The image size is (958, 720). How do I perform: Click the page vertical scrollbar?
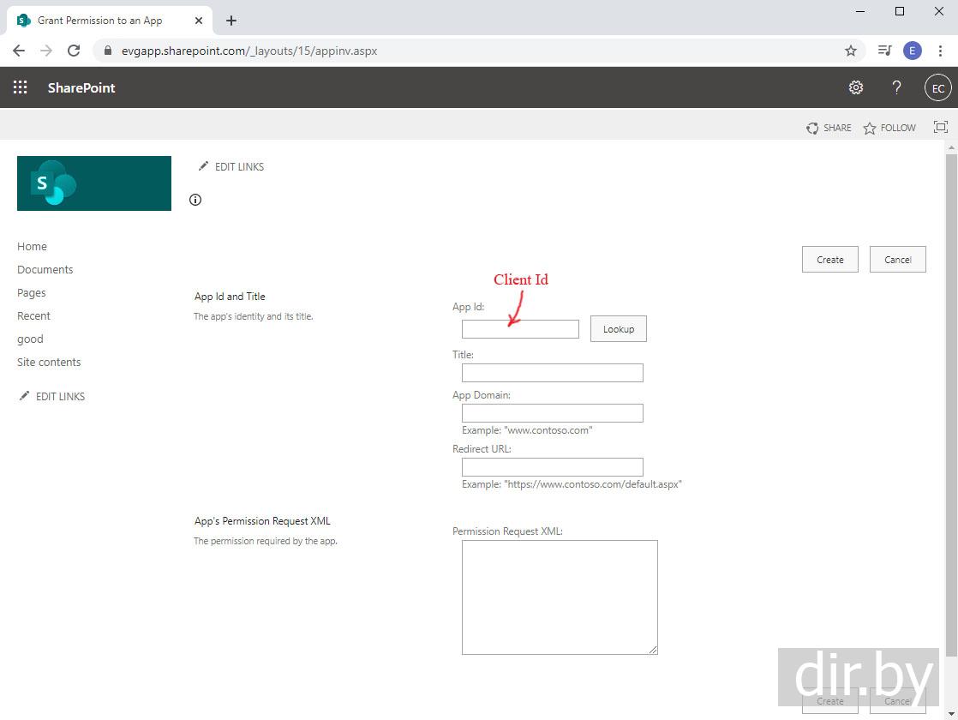pos(951,405)
